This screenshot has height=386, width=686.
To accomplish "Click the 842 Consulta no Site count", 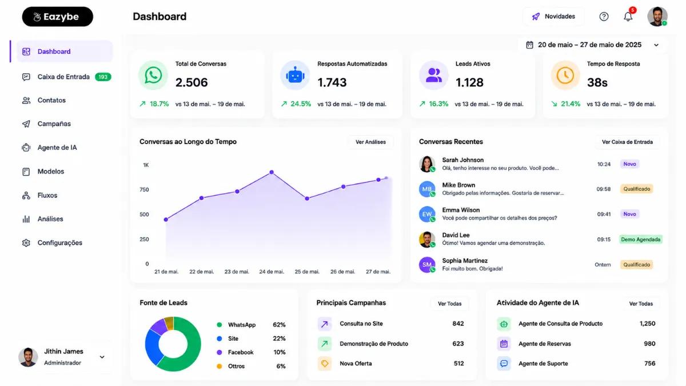I will 458,324.
